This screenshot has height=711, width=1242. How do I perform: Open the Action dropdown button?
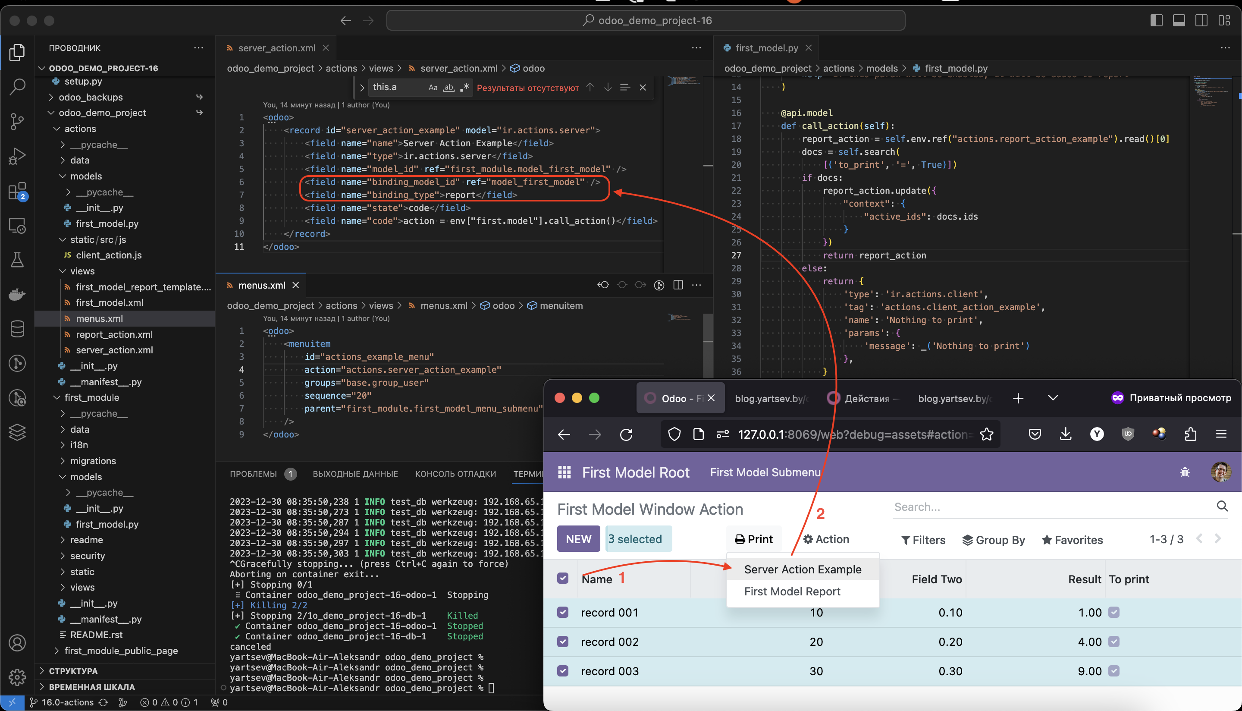click(x=826, y=539)
